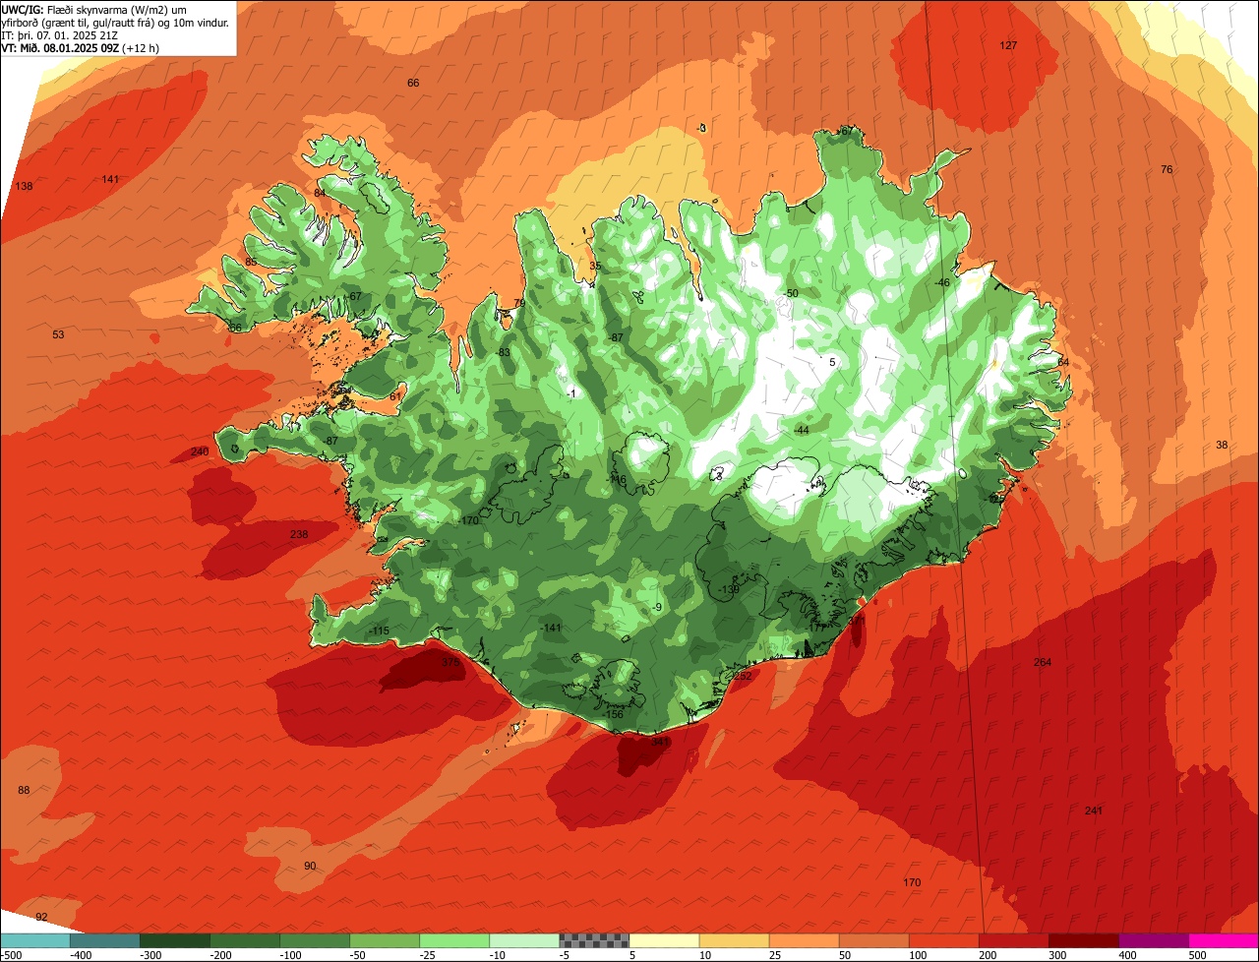This screenshot has height=962, width=1259.
Task: Click the value -9 on the map
Action: [658, 608]
